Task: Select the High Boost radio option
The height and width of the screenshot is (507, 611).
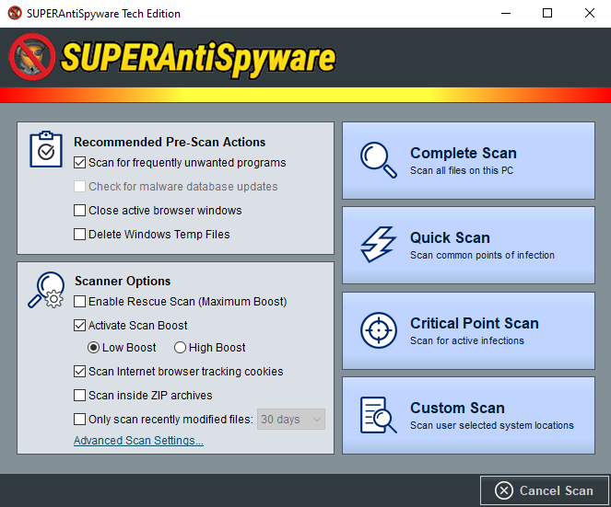Action: tap(179, 348)
